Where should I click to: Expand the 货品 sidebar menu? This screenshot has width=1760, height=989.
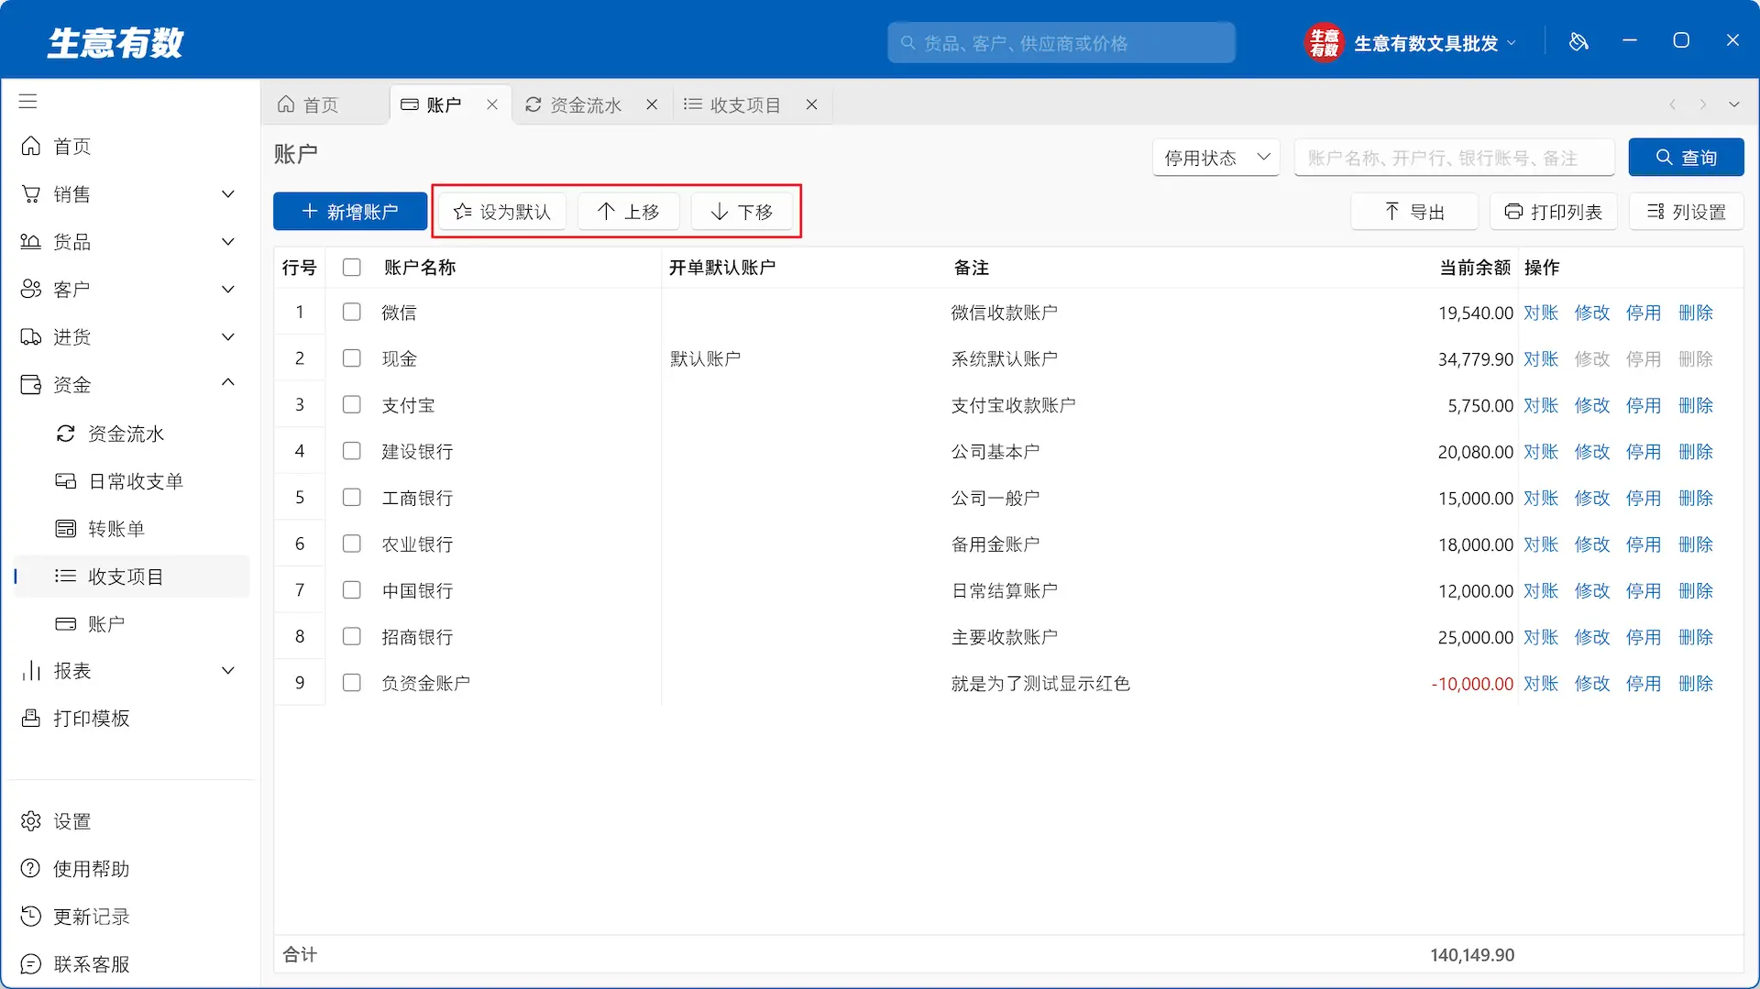click(131, 242)
